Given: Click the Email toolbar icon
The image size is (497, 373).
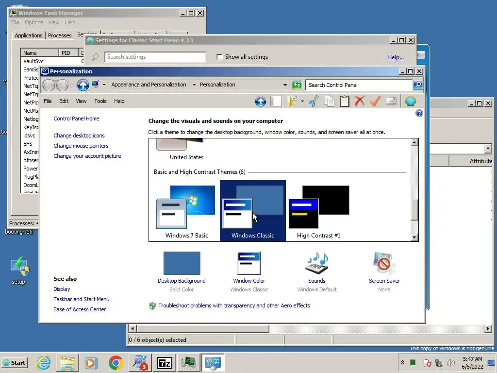Looking at the screenshot, I should point(391,102).
